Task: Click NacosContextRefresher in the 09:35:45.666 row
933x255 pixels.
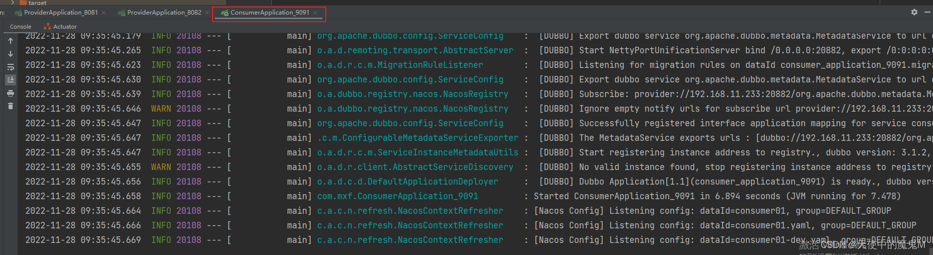Action: (410, 225)
